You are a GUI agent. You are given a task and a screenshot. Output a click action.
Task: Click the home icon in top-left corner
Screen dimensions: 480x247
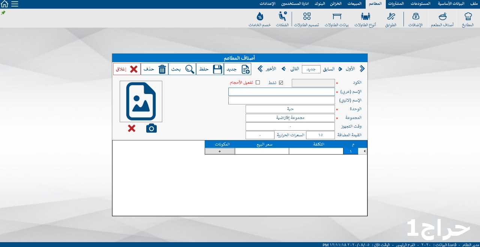[x=4, y=4]
